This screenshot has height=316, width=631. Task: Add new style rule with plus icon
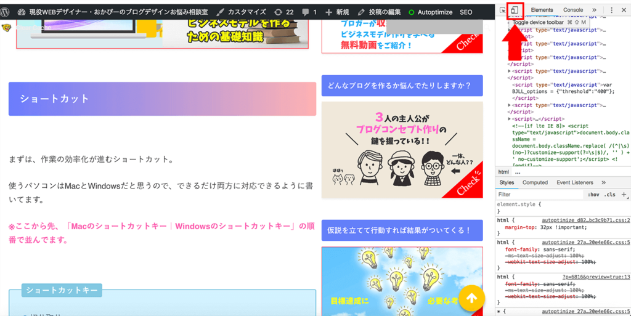click(624, 195)
